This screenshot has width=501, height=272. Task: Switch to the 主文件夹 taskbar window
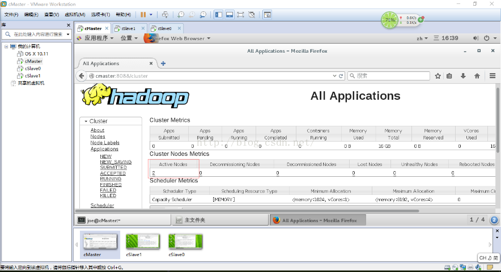220,220
